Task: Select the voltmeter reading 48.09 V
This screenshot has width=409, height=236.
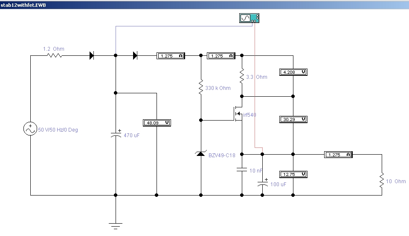Action: point(157,123)
